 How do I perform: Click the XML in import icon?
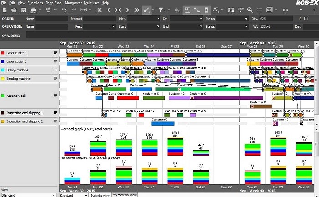point(48,10)
